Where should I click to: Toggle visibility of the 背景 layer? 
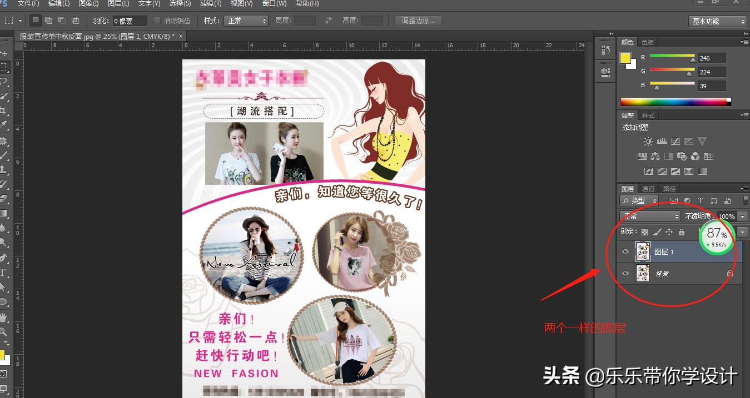(625, 273)
